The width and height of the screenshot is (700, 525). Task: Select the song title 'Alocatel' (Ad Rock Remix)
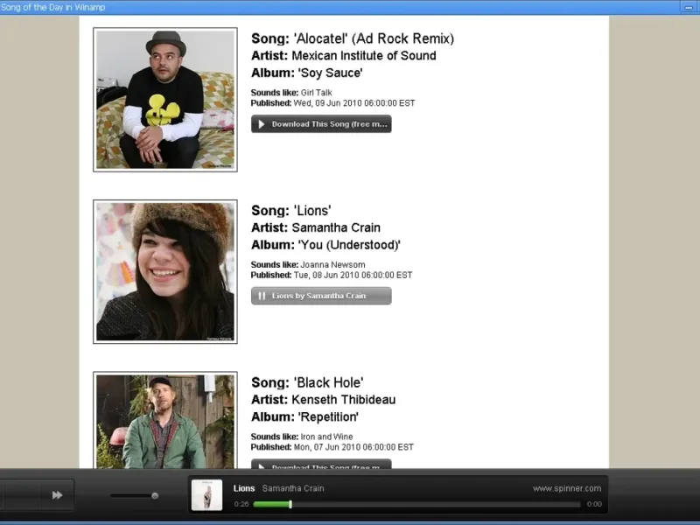374,38
